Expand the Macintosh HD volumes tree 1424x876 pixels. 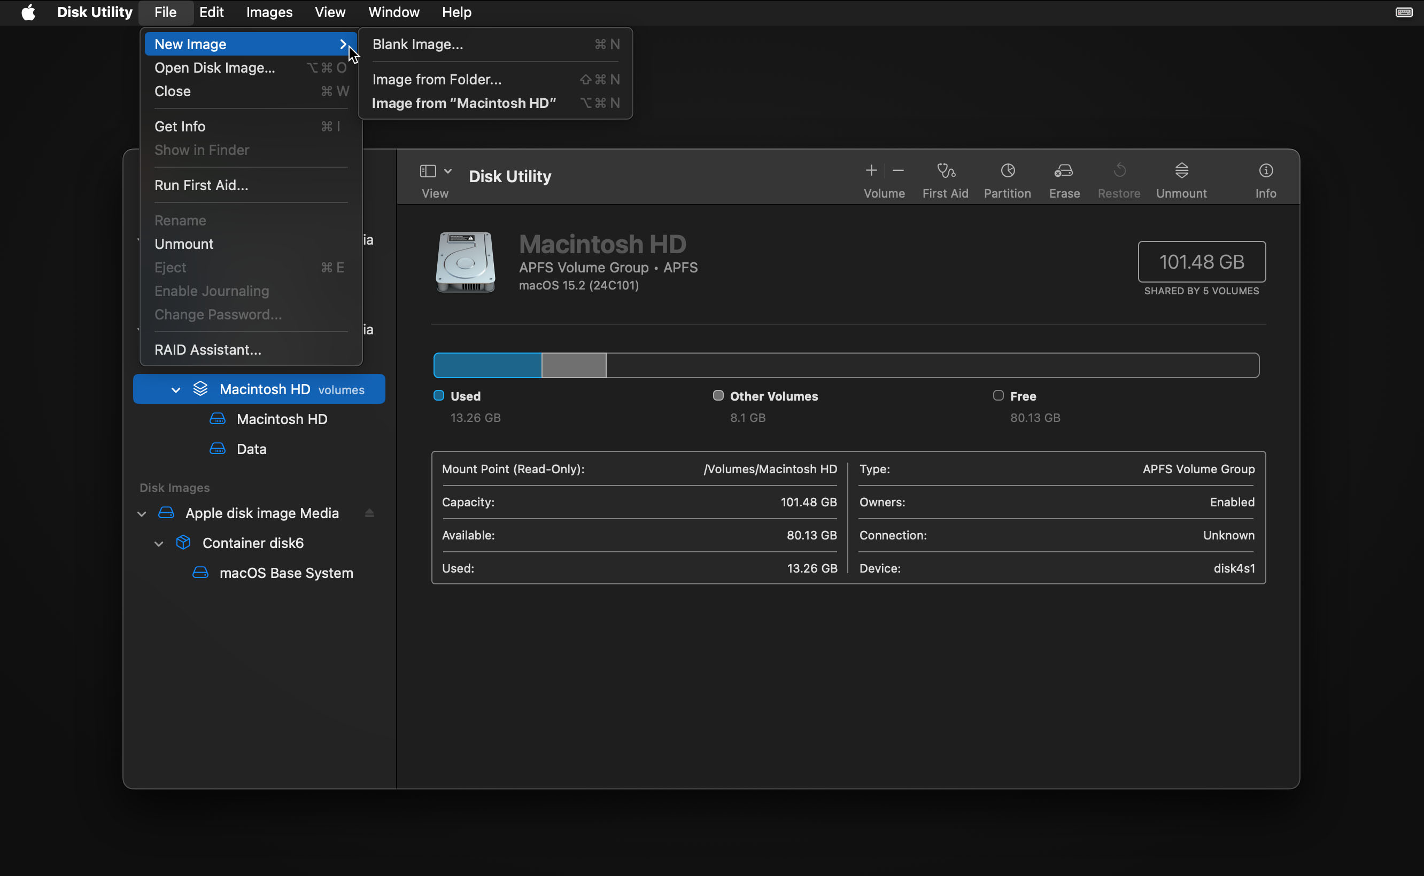tap(176, 389)
